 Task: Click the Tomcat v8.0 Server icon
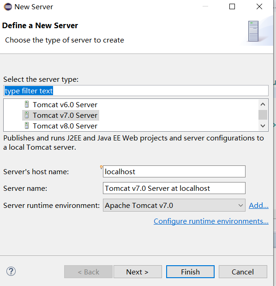pyautogui.click(x=27, y=126)
